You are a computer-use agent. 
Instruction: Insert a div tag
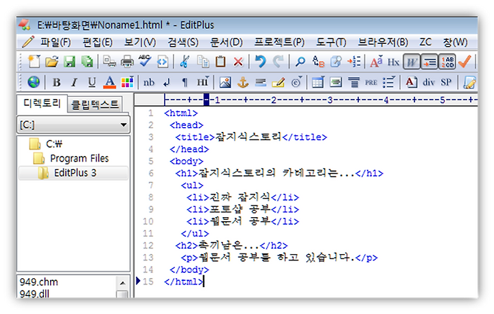point(429,82)
